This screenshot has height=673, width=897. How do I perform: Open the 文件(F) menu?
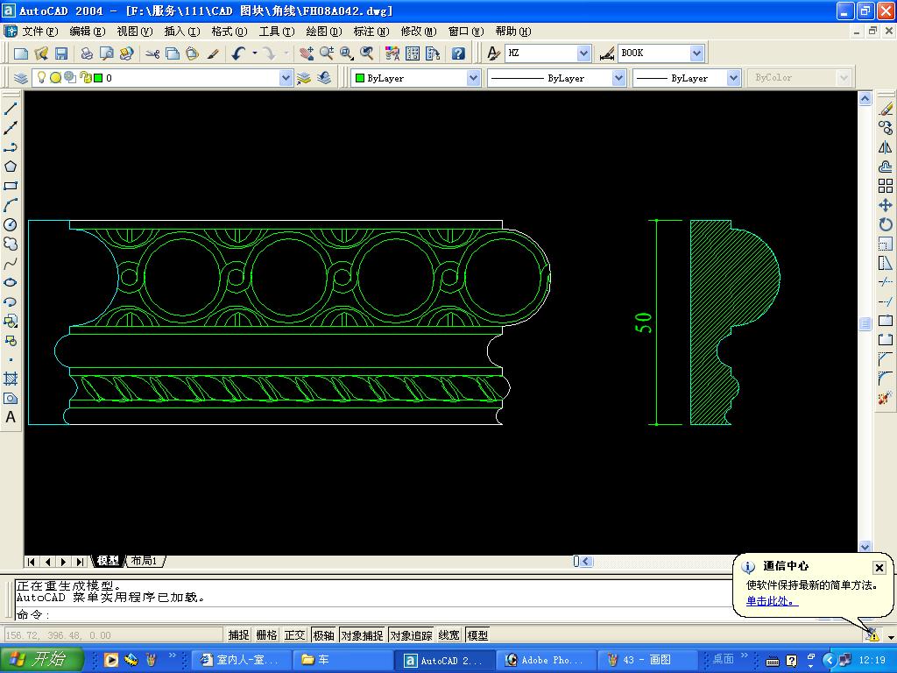tap(40, 32)
